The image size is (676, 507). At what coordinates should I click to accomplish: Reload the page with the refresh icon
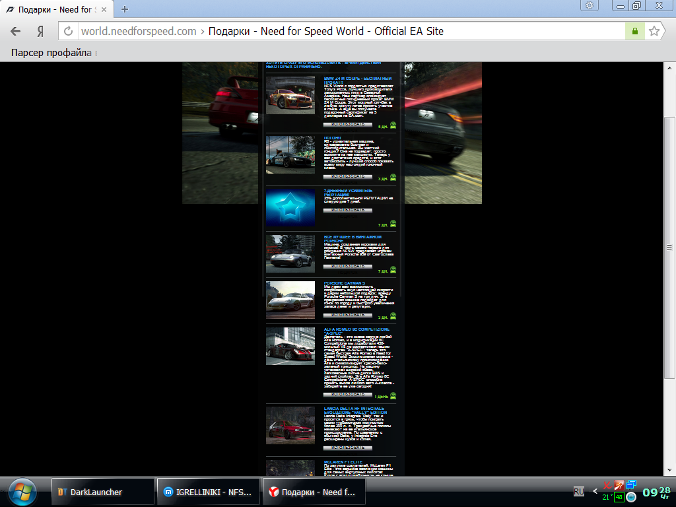[x=68, y=31]
